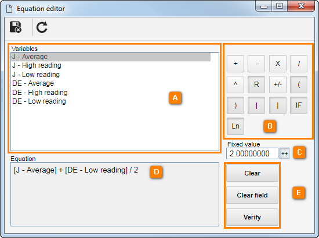Insert the plus operator

click(235, 64)
